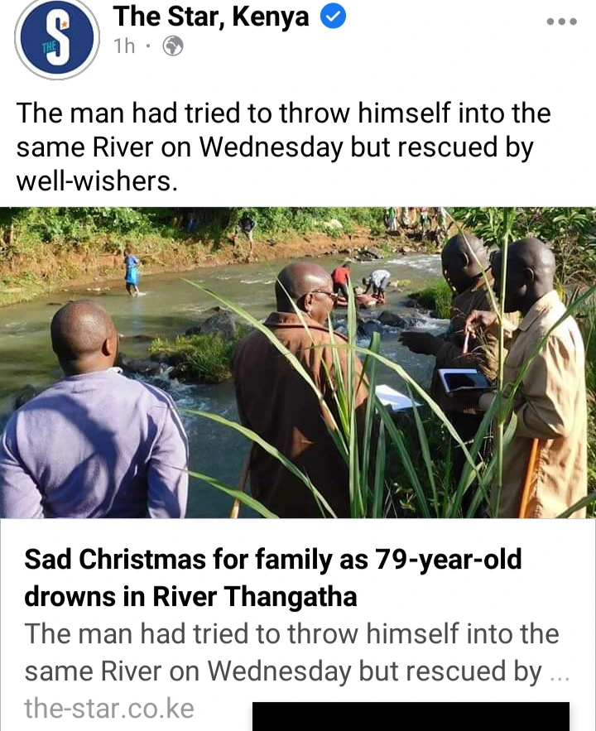Click the globe public audience icon
This screenshot has width=596, height=731.
pos(172,46)
